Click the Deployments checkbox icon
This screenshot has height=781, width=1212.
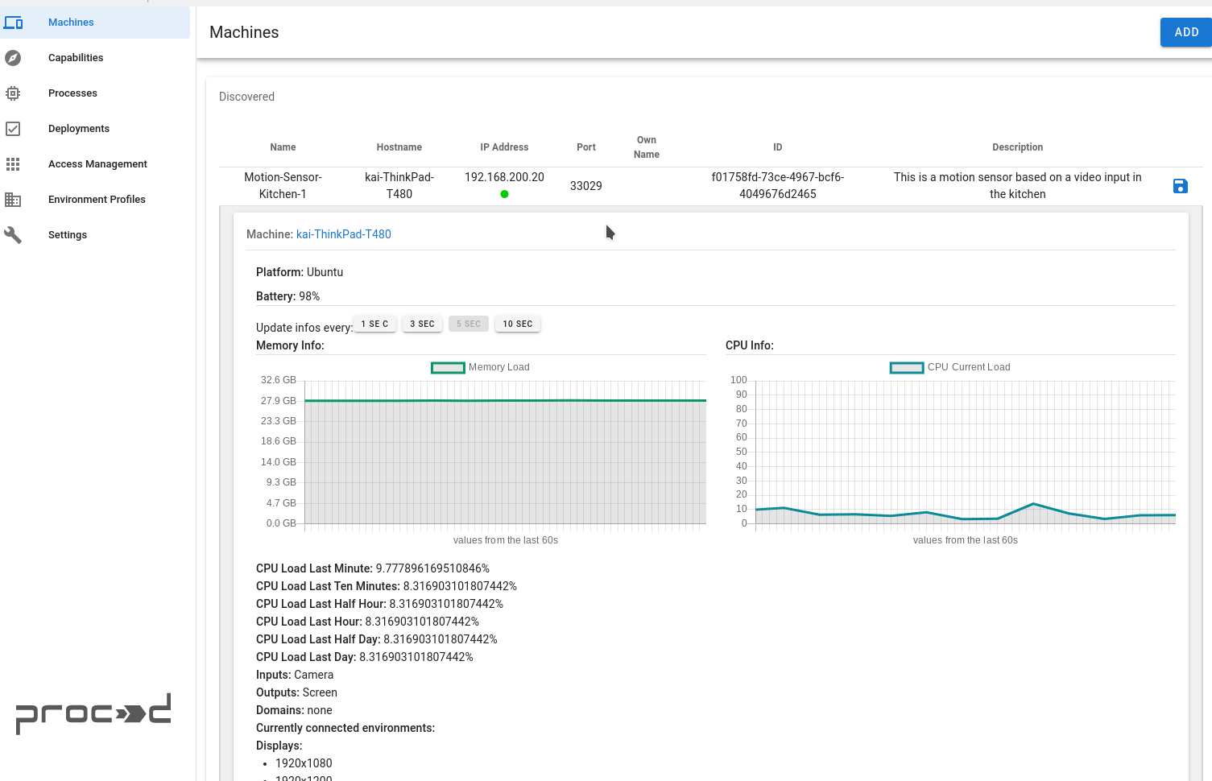click(13, 129)
